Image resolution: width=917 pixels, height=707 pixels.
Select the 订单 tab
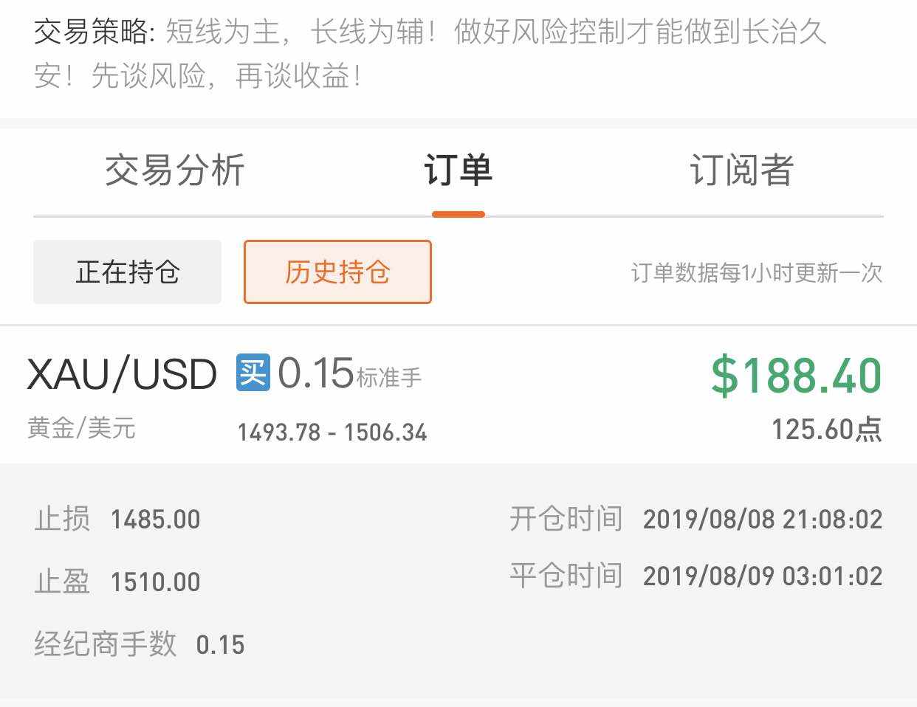(x=458, y=170)
